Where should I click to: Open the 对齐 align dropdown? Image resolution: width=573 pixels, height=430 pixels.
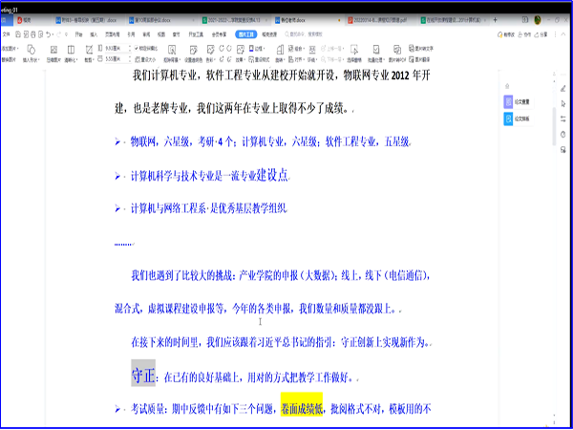(297, 59)
